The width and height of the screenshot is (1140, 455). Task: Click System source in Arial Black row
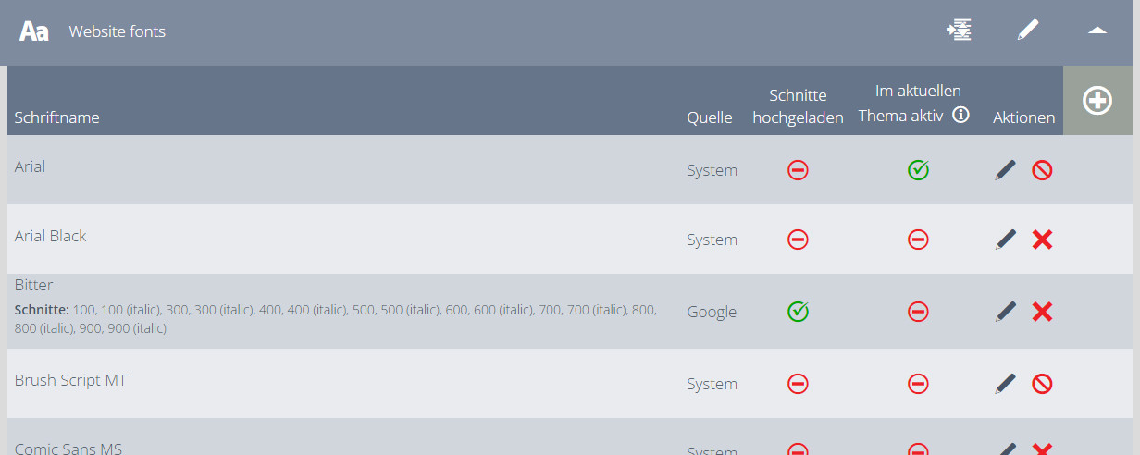(712, 240)
